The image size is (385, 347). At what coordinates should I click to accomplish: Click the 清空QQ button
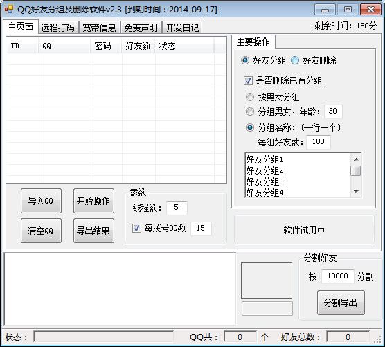pos(41,231)
